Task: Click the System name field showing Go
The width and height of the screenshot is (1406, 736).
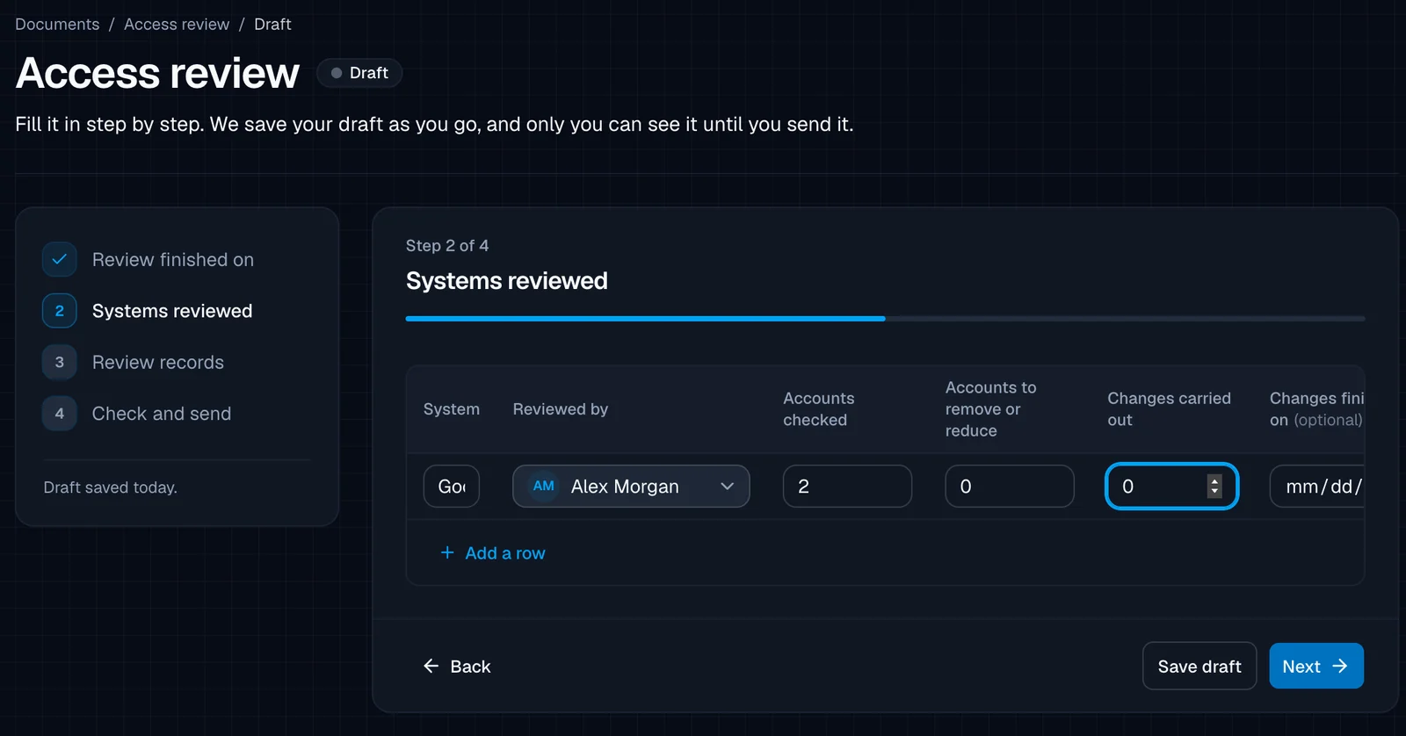Action: click(x=452, y=486)
